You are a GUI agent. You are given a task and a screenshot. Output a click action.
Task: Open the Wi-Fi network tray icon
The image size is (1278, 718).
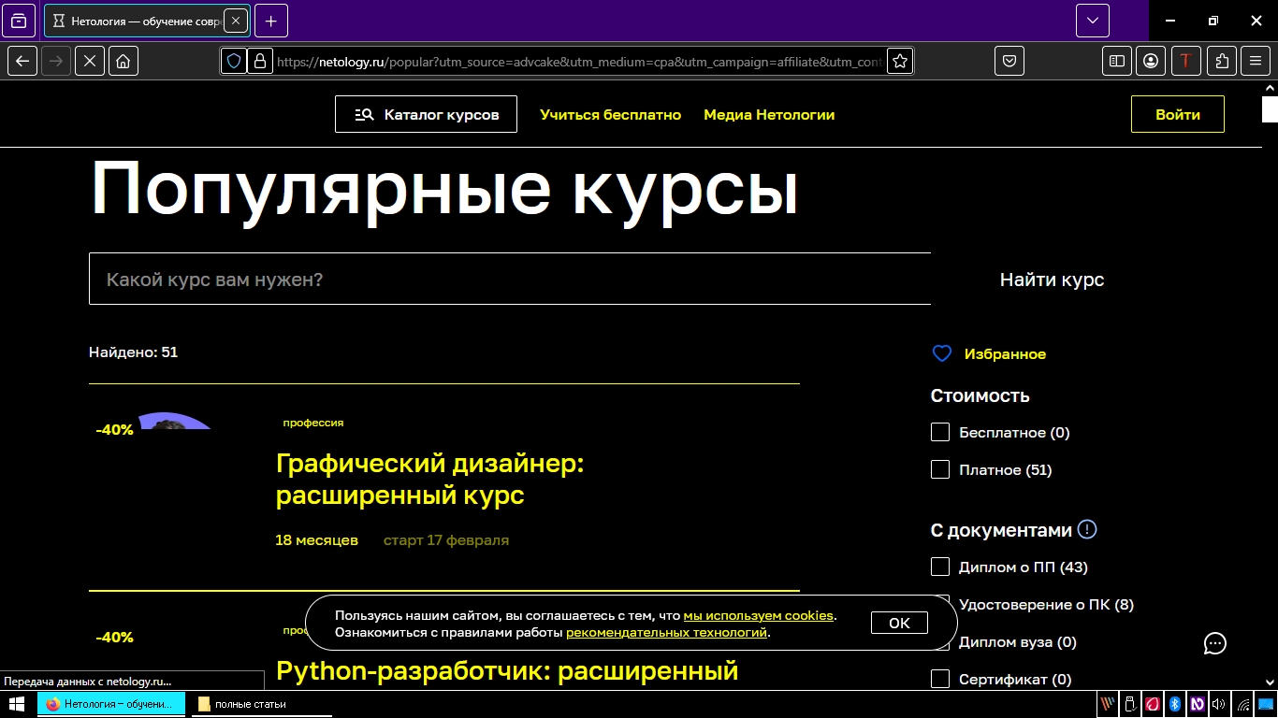click(1242, 704)
